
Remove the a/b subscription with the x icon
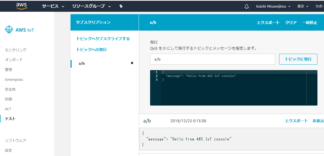[132, 63]
